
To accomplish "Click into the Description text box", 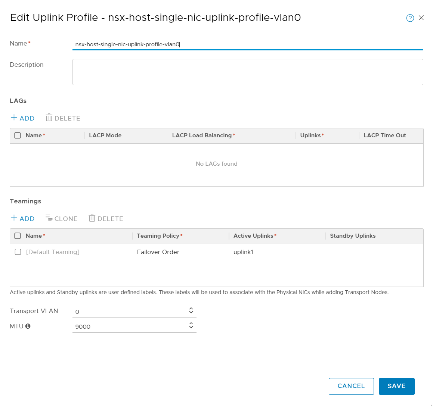I will 247,72.
